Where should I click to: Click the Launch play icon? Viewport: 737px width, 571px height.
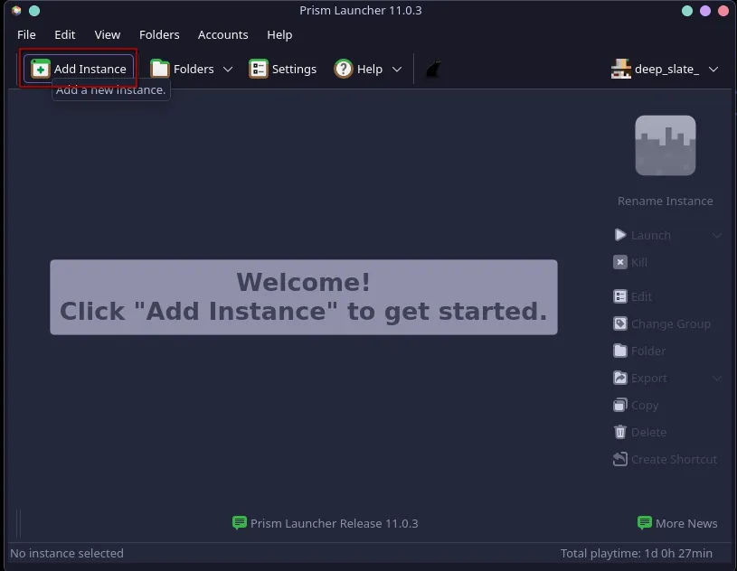[x=620, y=235]
